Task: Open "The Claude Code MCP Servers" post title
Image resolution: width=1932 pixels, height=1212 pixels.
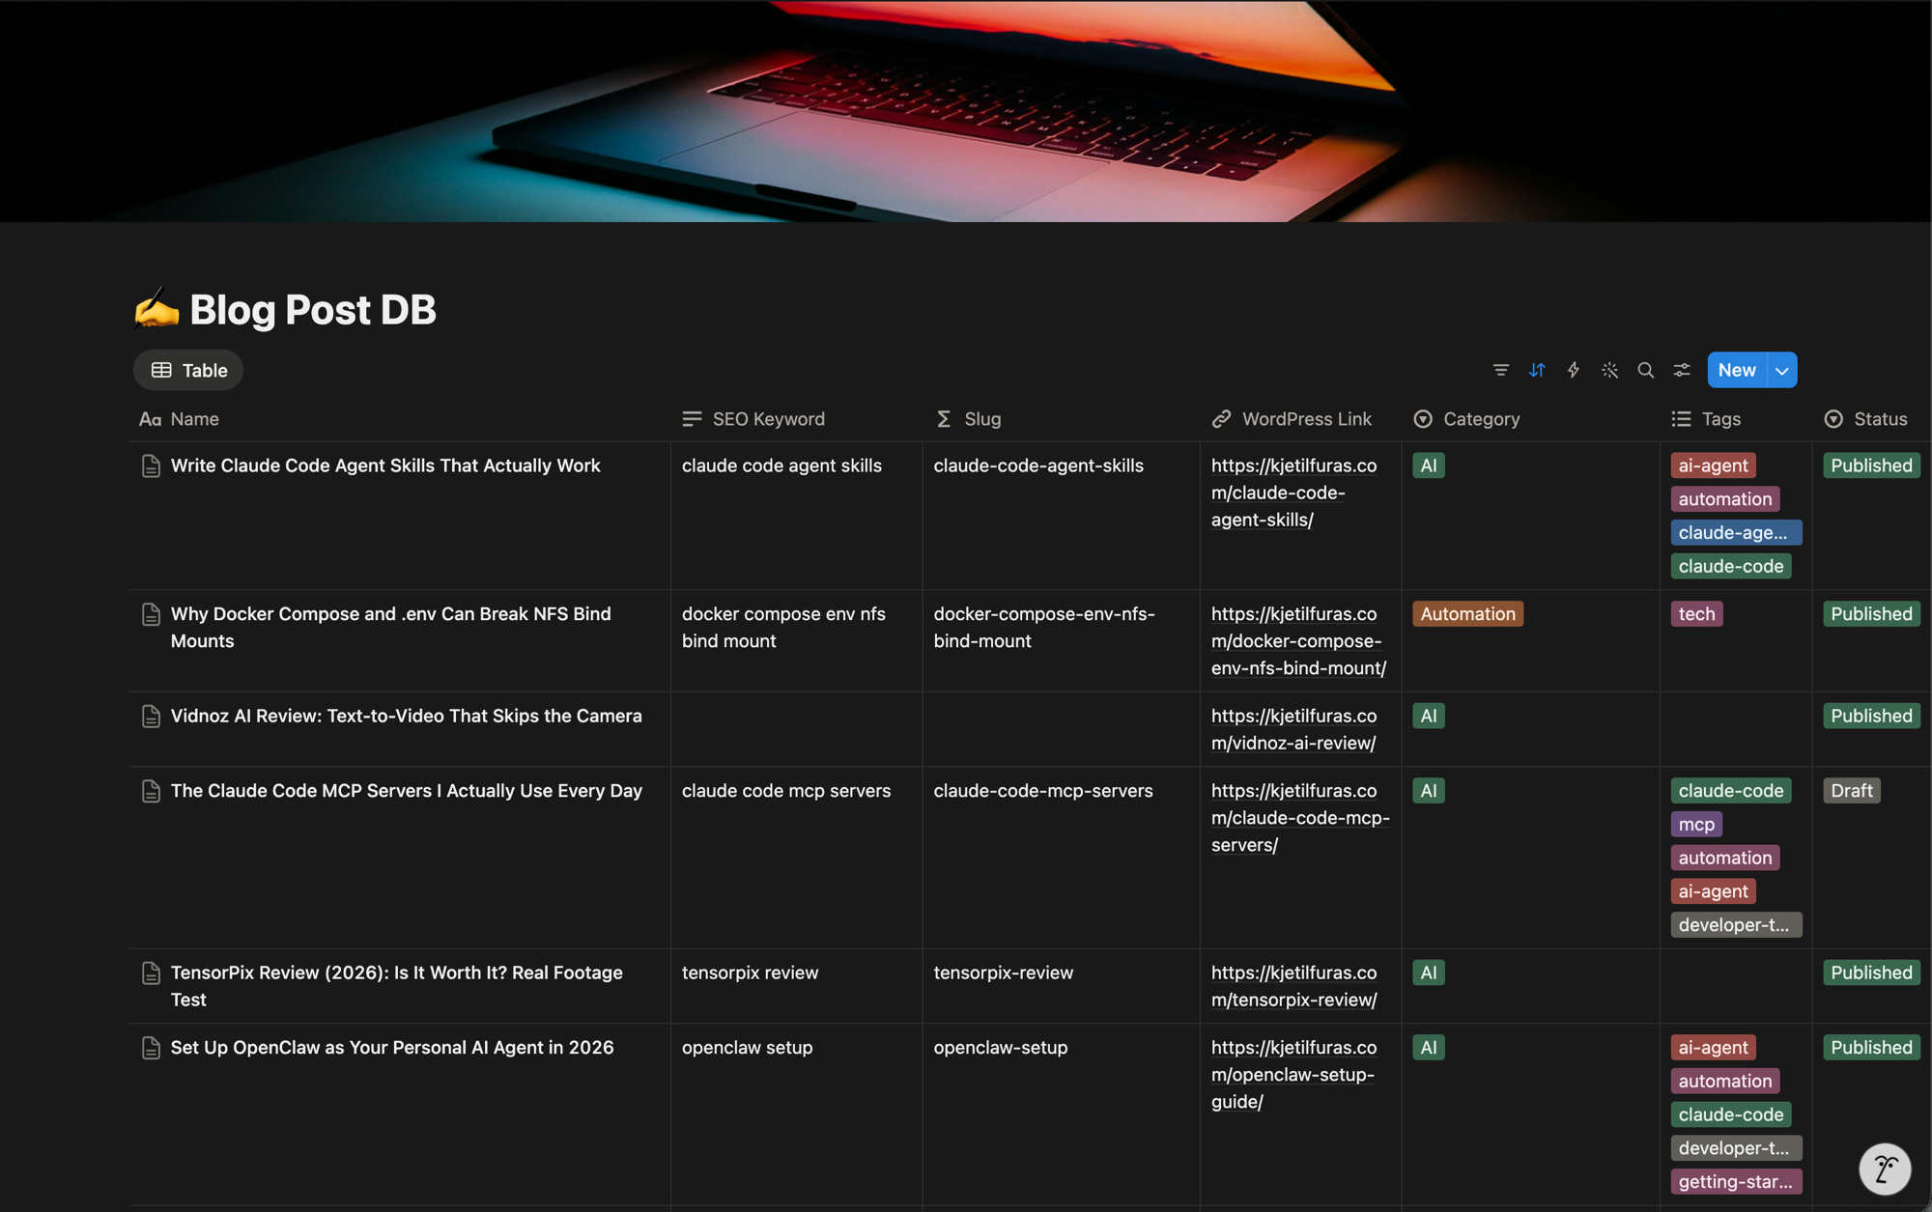Action: coord(406,791)
